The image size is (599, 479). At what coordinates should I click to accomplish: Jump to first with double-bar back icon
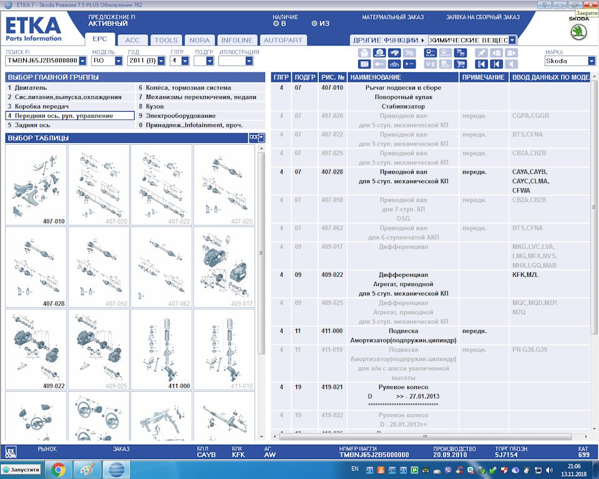(x=481, y=64)
